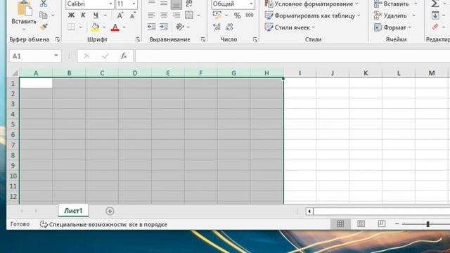Open the Стили ячеек gallery
The width and height of the screenshot is (450, 253).
tap(290, 27)
